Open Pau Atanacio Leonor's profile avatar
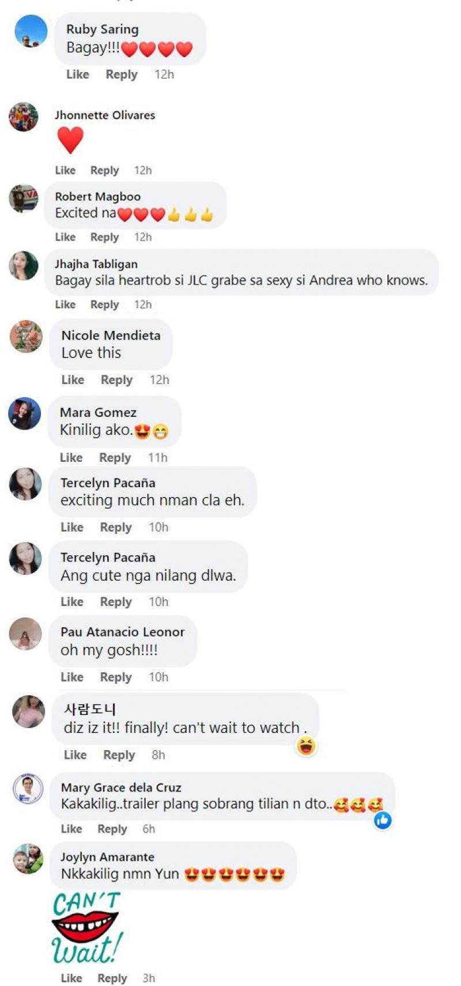This screenshot has width=461, height=986. (25, 634)
